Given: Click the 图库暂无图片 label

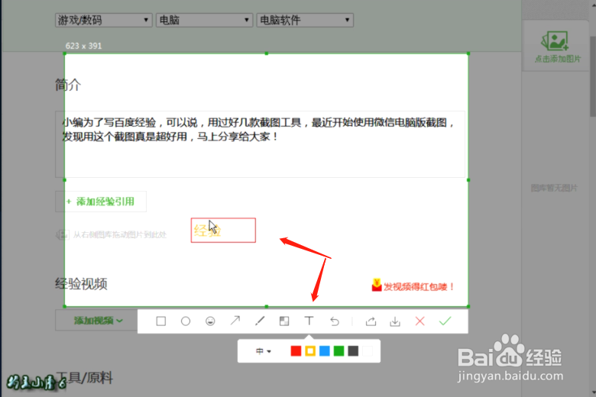Looking at the screenshot, I should pos(554,188).
